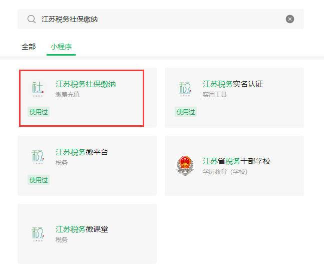The width and height of the screenshot is (324, 272).
Task: Click the 江苏税务微平台 title
Action: pos(82,152)
